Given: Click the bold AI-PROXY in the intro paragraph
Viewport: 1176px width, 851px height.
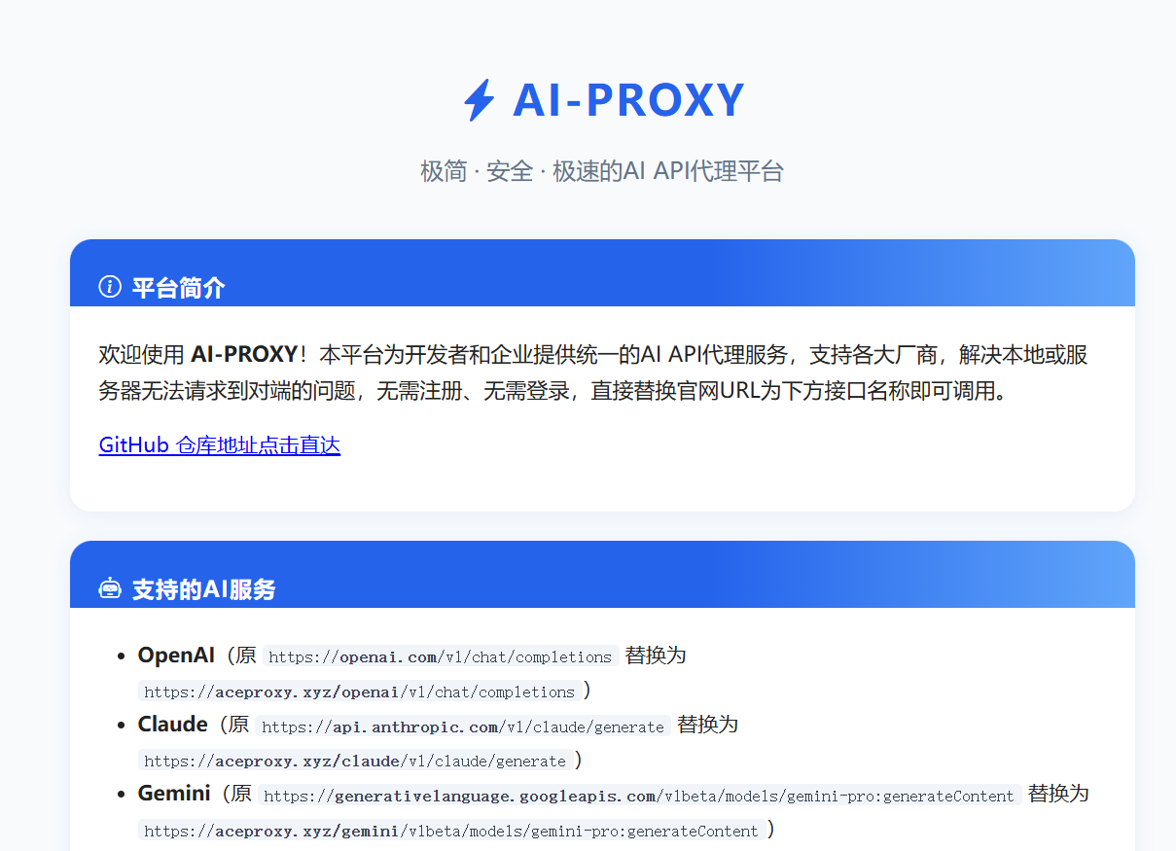Looking at the screenshot, I should pyautogui.click(x=244, y=354).
